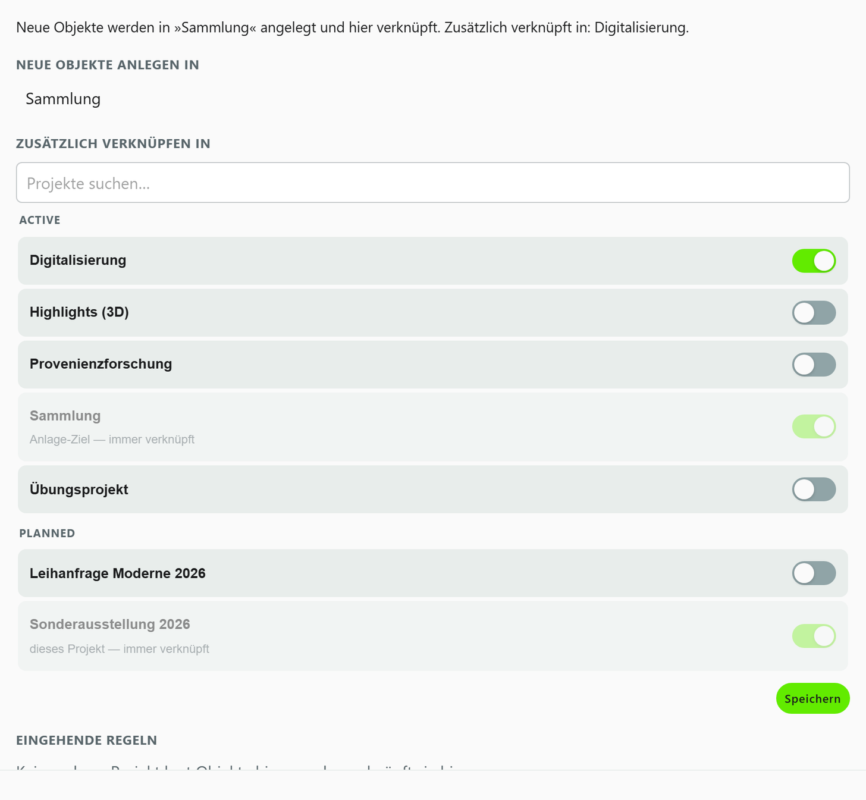Image resolution: width=866 pixels, height=800 pixels.
Task: Disable the Digitalisierung toggle switch
Action: tap(814, 261)
